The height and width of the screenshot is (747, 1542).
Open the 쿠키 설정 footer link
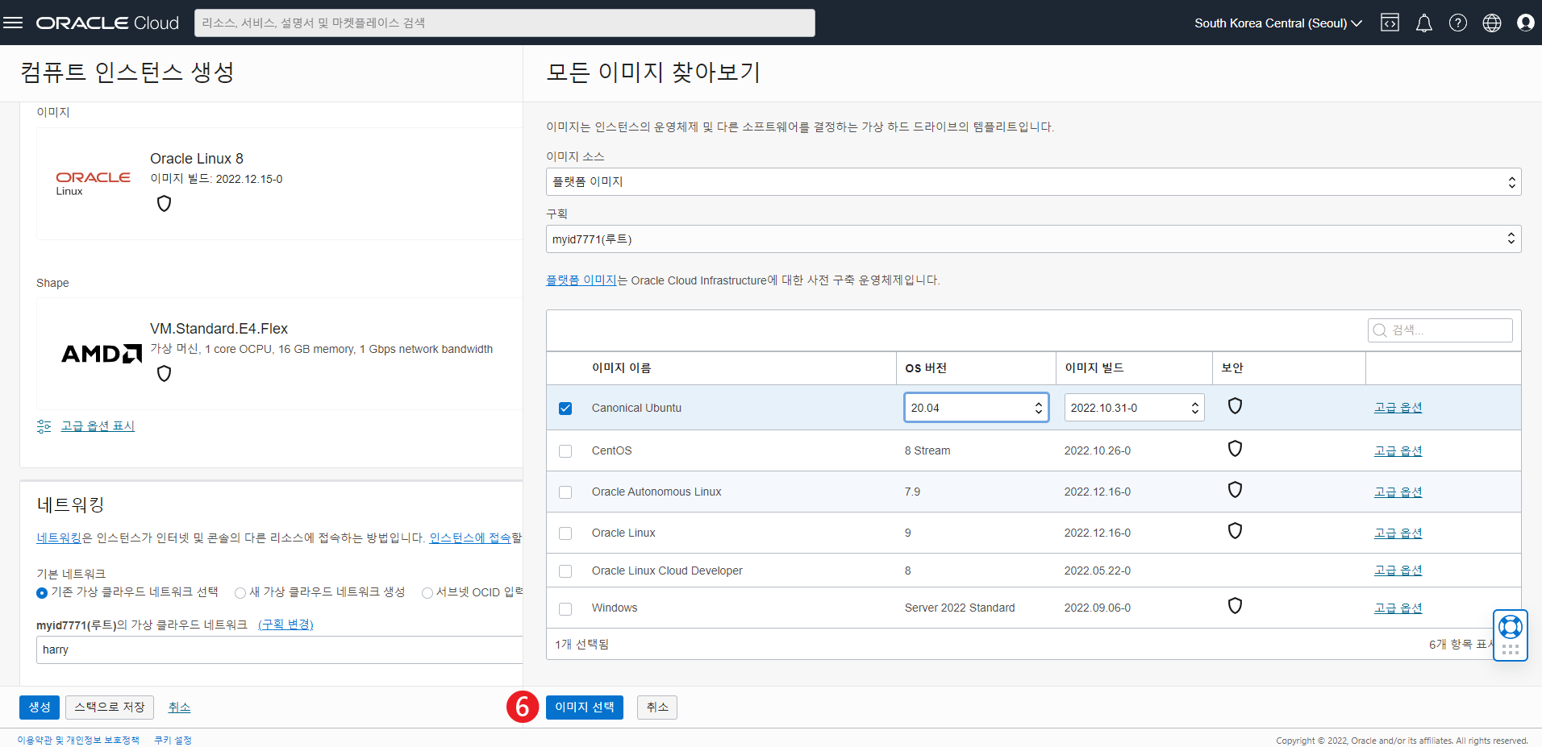(173, 740)
